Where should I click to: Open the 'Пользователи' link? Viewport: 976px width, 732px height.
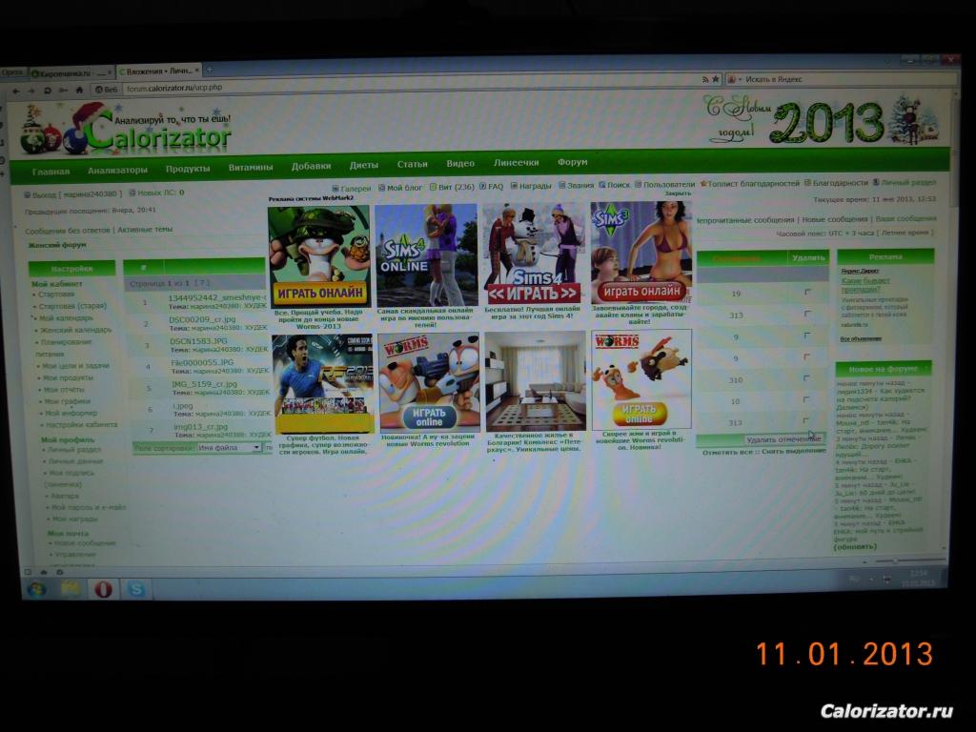point(669,184)
